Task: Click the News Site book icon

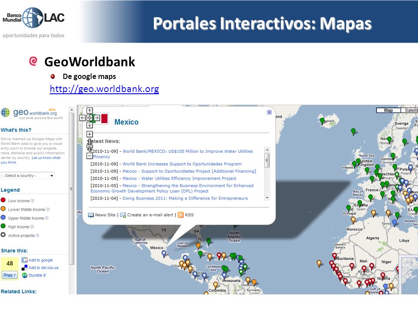Action: point(91,215)
